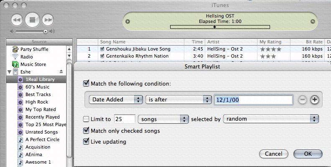Click the playback progress diamond marker
The width and height of the screenshot is (331, 167).
[214, 27]
